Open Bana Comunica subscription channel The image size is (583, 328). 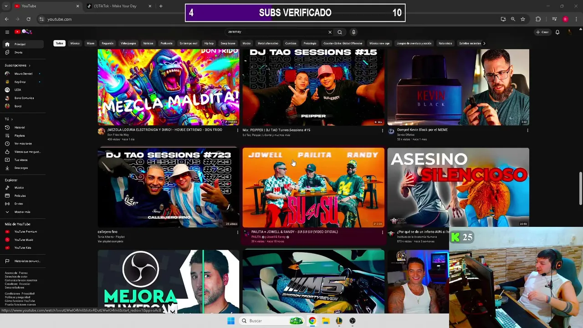click(x=22, y=98)
